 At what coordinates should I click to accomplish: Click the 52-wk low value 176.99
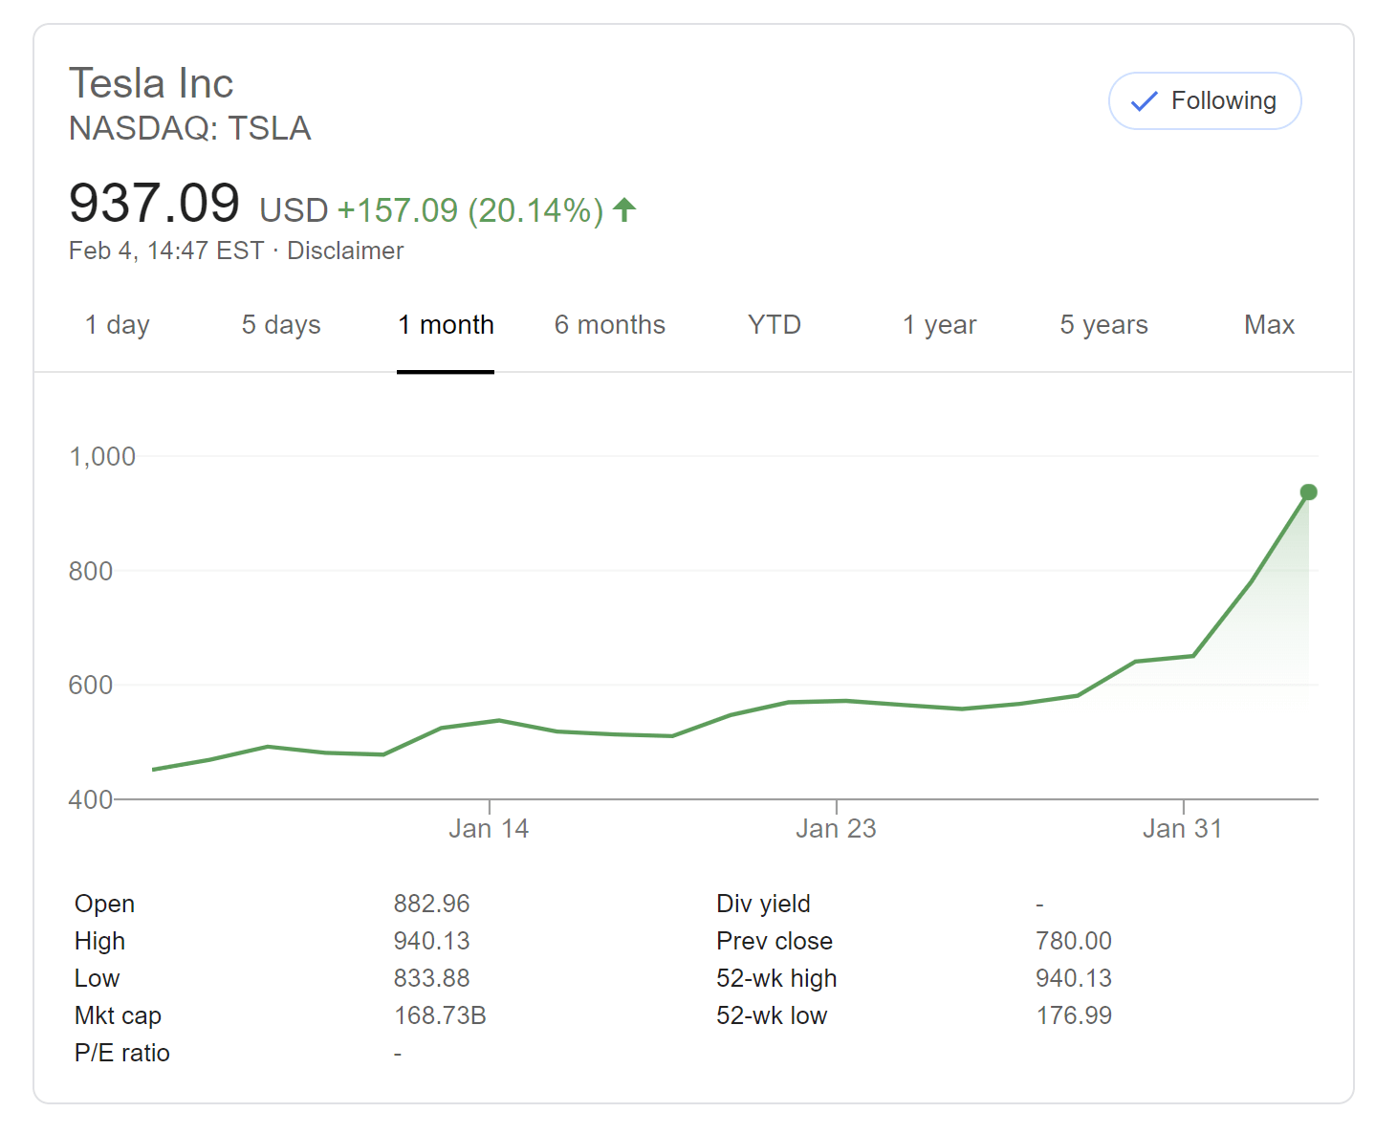click(1074, 1015)
